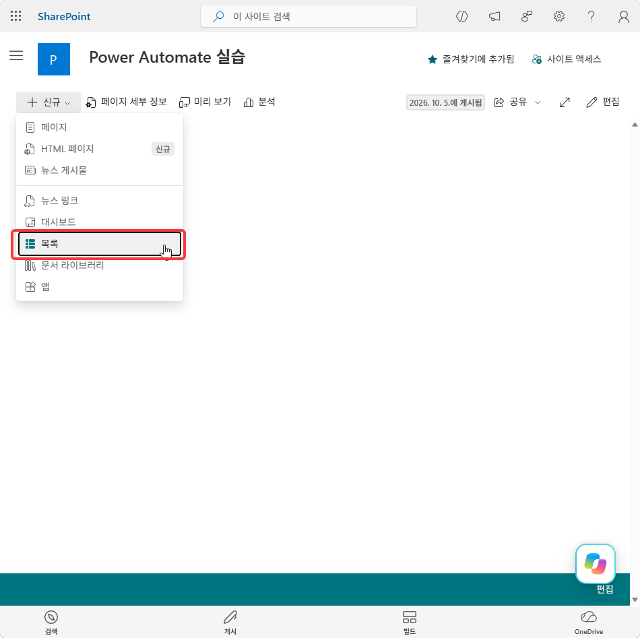The image size is (640, 638).
Task: Open the account profile icon
Action: [x=623, y=16]
